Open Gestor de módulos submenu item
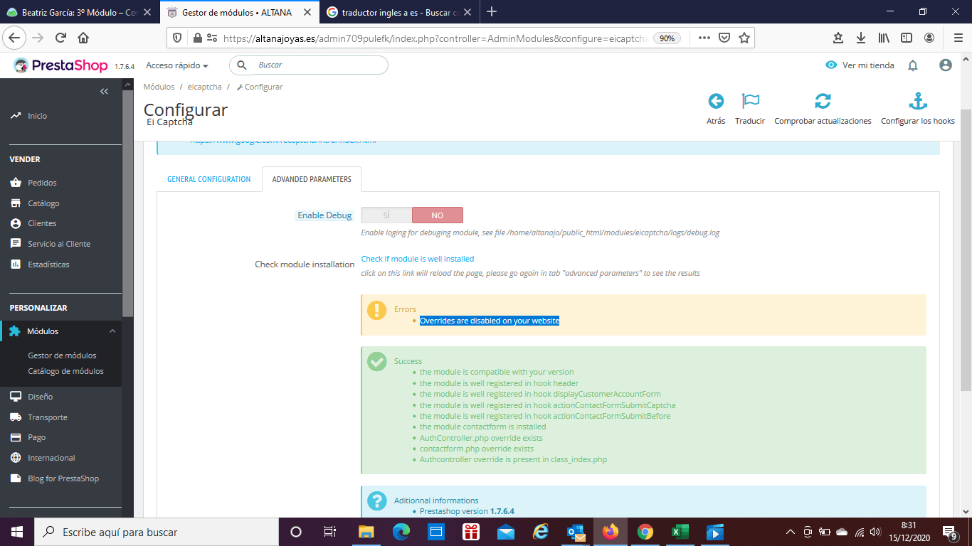Viewport: 972px width, 546px height. click(62, 355)
